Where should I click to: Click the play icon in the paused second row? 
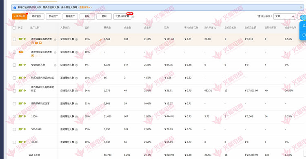pos(33,56)
